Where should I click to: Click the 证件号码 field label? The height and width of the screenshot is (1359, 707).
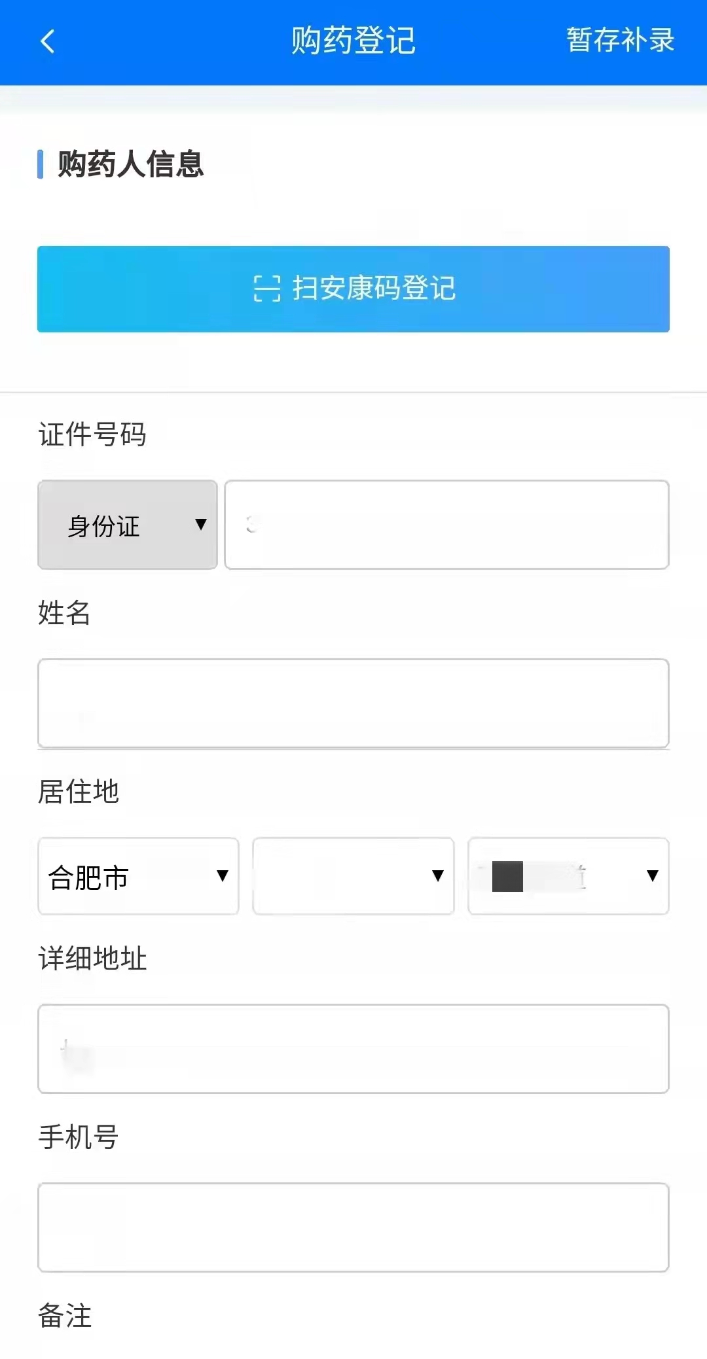pos(92,434)
